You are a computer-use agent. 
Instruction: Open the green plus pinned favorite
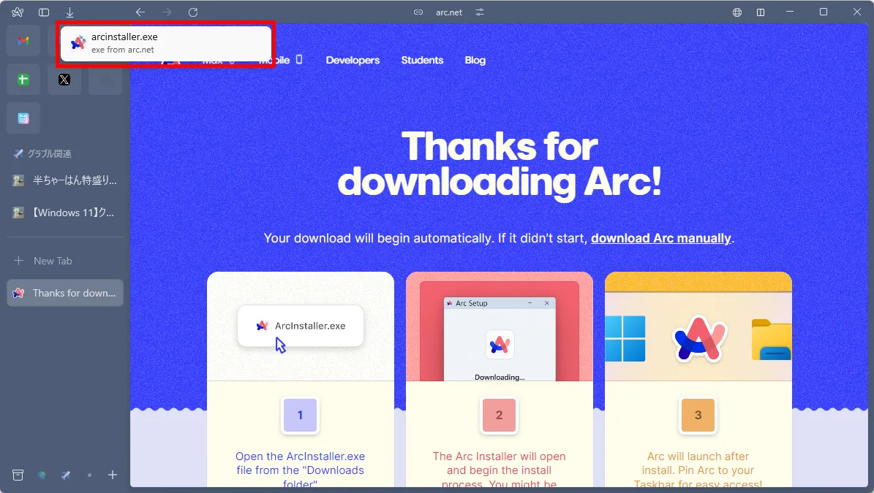23,80
